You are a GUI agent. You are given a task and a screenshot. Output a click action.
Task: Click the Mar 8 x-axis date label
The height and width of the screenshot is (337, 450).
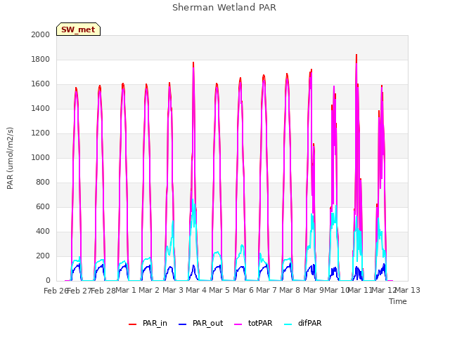(x=290, y=290)
